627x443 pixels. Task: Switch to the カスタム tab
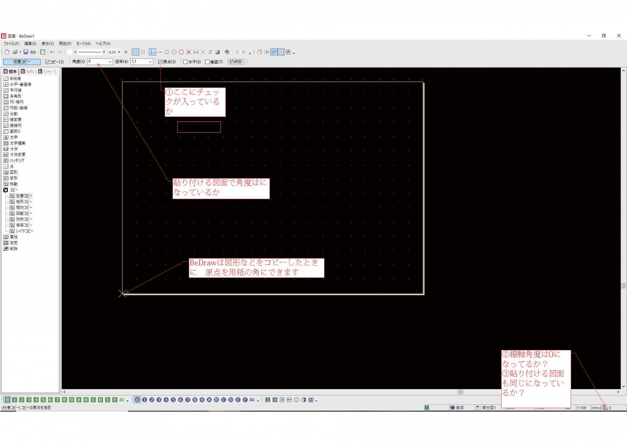click(28, 71)
